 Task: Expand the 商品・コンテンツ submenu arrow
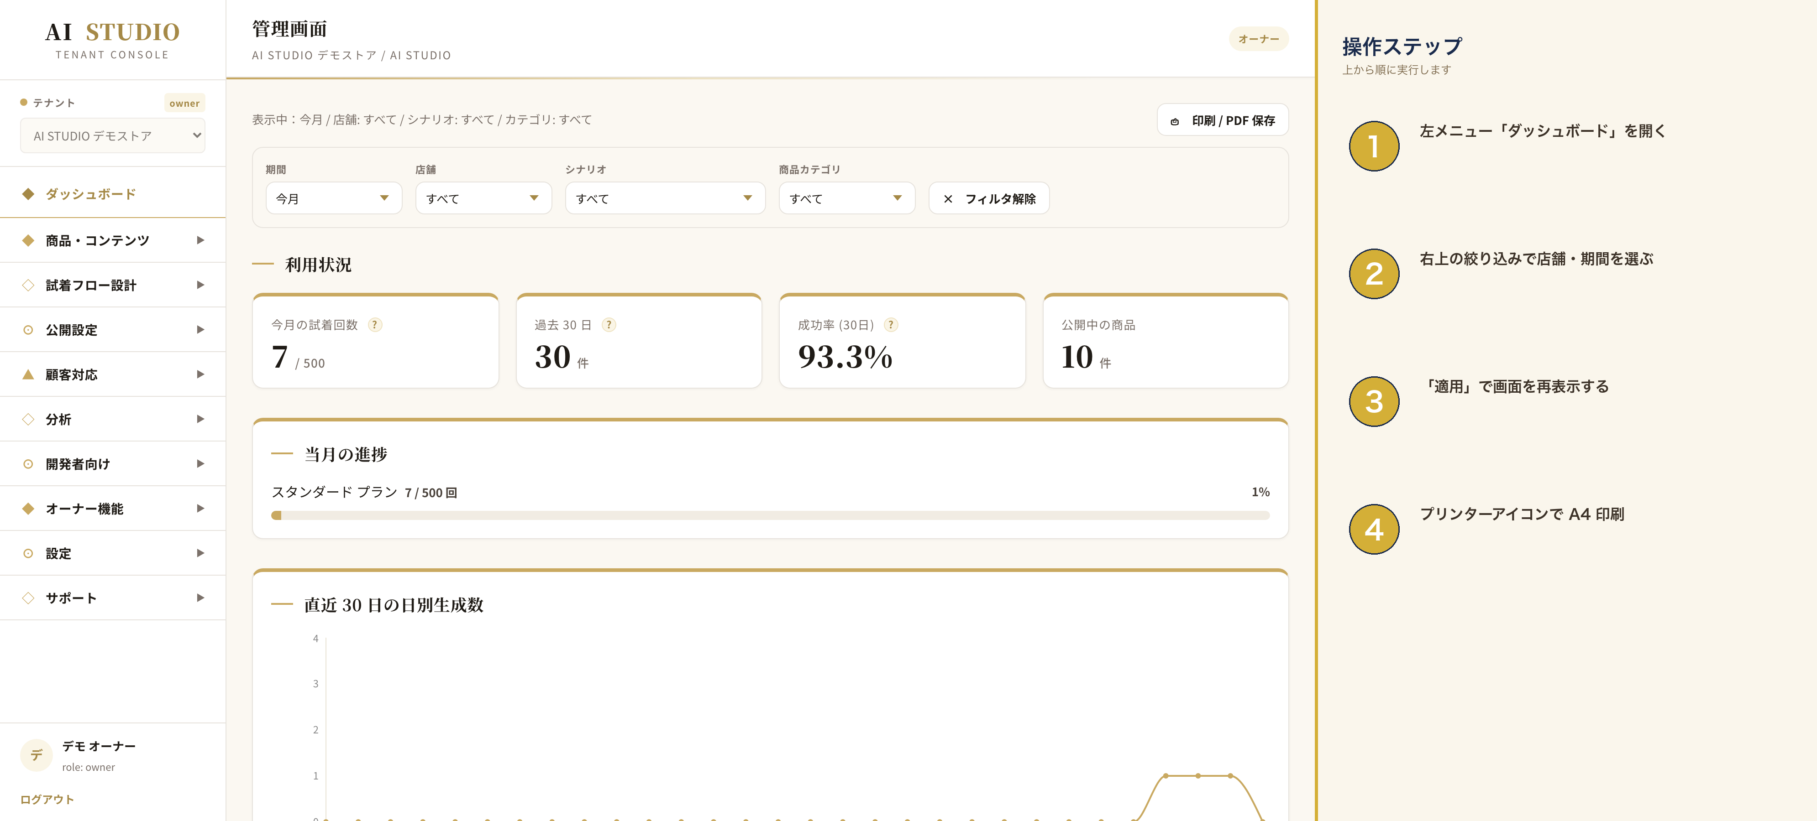click(200, 240)
